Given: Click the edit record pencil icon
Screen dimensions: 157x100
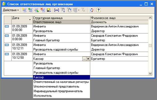Looking at the screenshot, I should [36, 10].
